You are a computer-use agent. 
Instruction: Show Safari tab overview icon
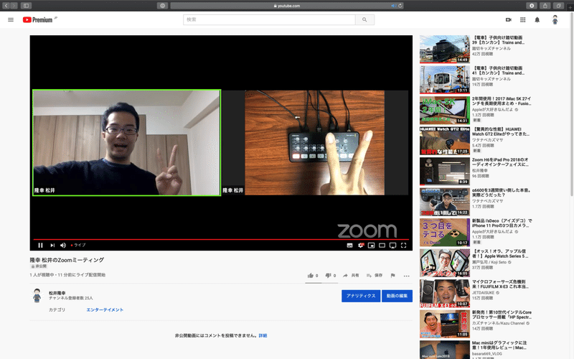pyautogui.click(x=558, y=6)
